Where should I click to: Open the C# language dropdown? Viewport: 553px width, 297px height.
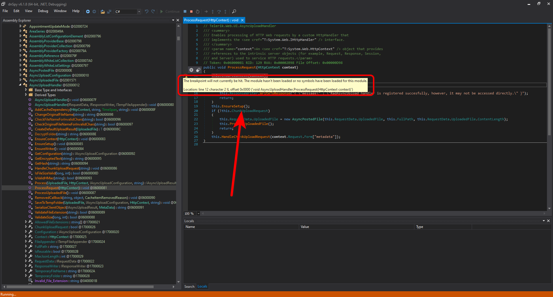point(139,12)
